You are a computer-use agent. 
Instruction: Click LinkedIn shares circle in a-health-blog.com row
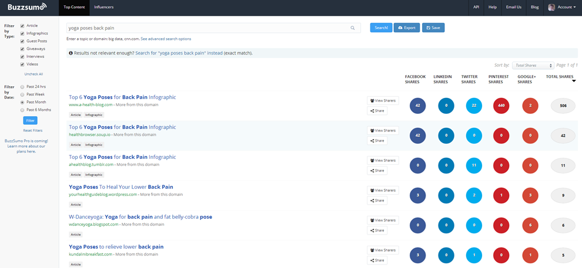(446, 106)
